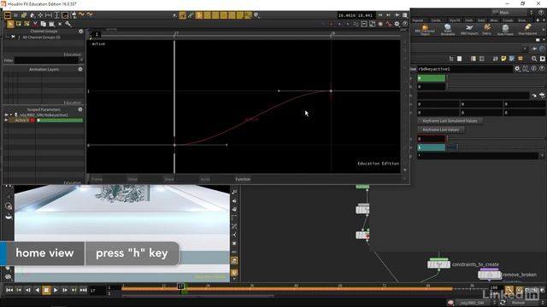Click the red cut keys scissors icon
The width and height of the screenshot is (547, 307).
(x=35, y=24)
